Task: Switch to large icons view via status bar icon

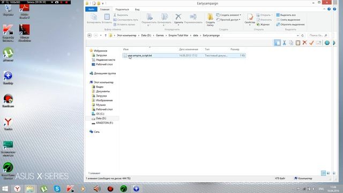Action: point(329,173)
